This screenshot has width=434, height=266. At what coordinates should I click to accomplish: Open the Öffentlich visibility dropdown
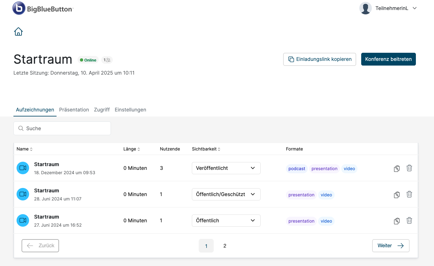(x=226, y=220)
